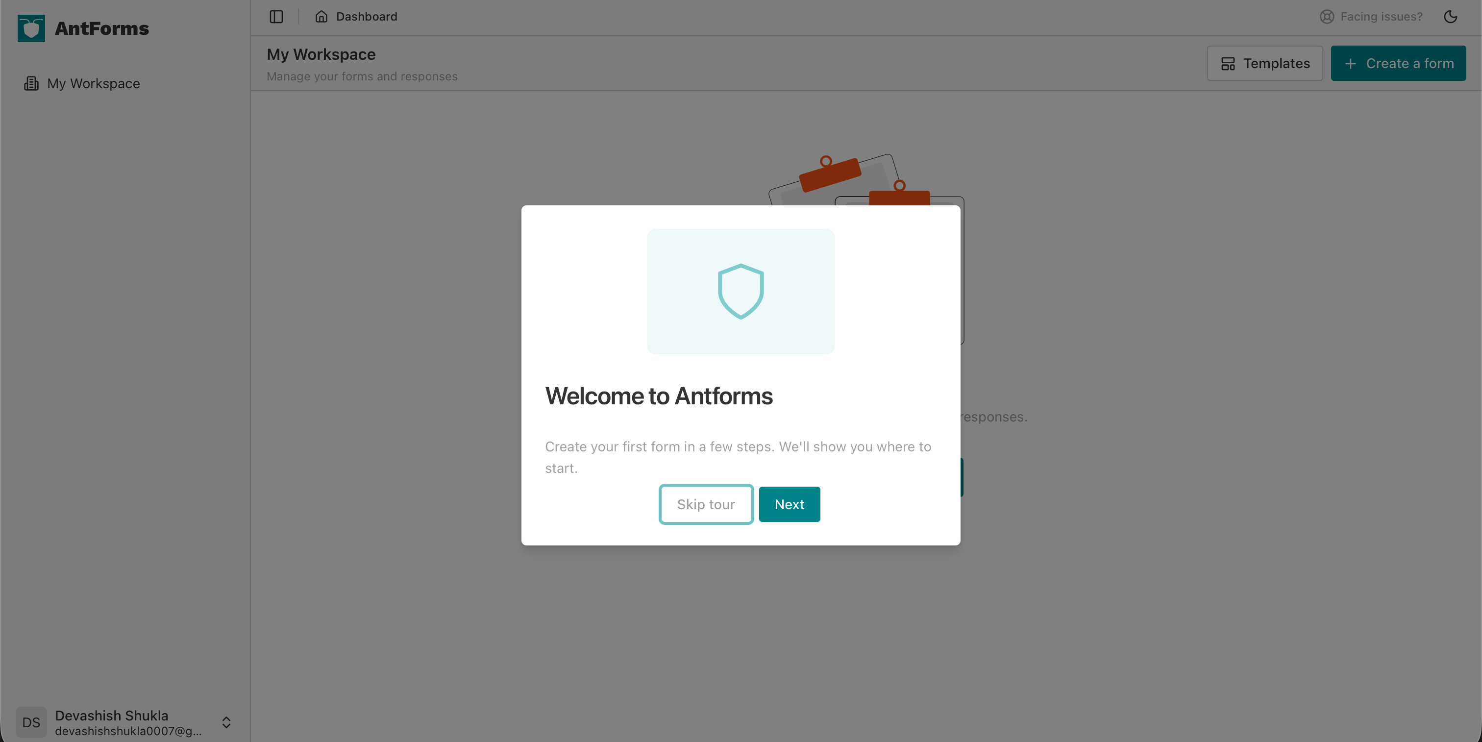Screen dimensions: 1482x742
Task: Click the Templates grid icon
Action: (x=1229, y=63)
